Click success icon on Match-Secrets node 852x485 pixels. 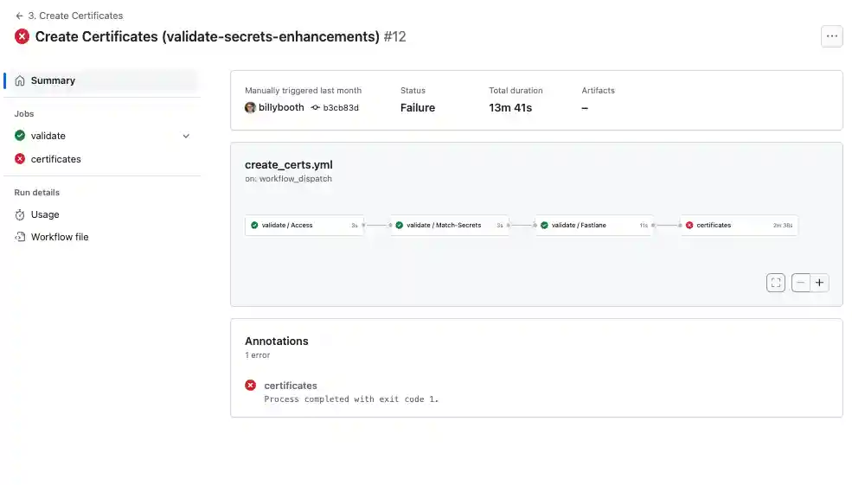400,226
